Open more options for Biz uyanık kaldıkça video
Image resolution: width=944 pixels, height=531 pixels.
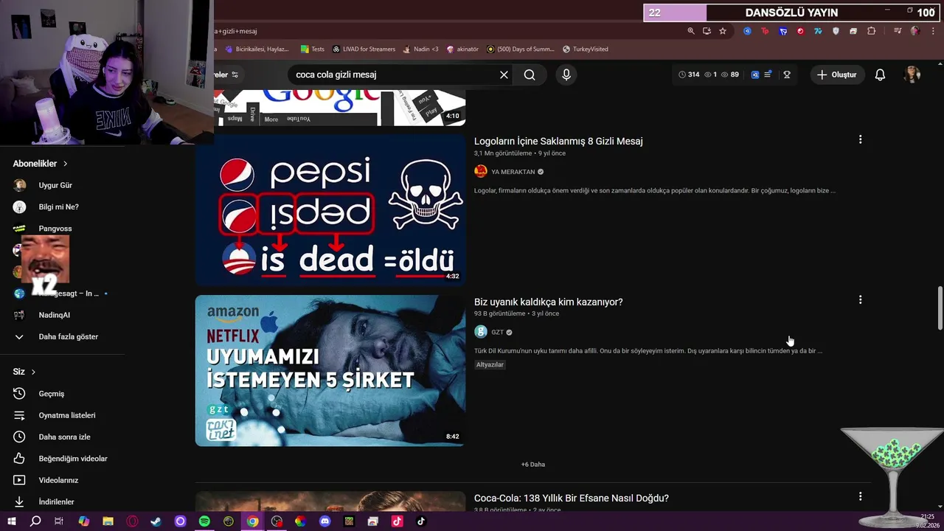point(860,299)
